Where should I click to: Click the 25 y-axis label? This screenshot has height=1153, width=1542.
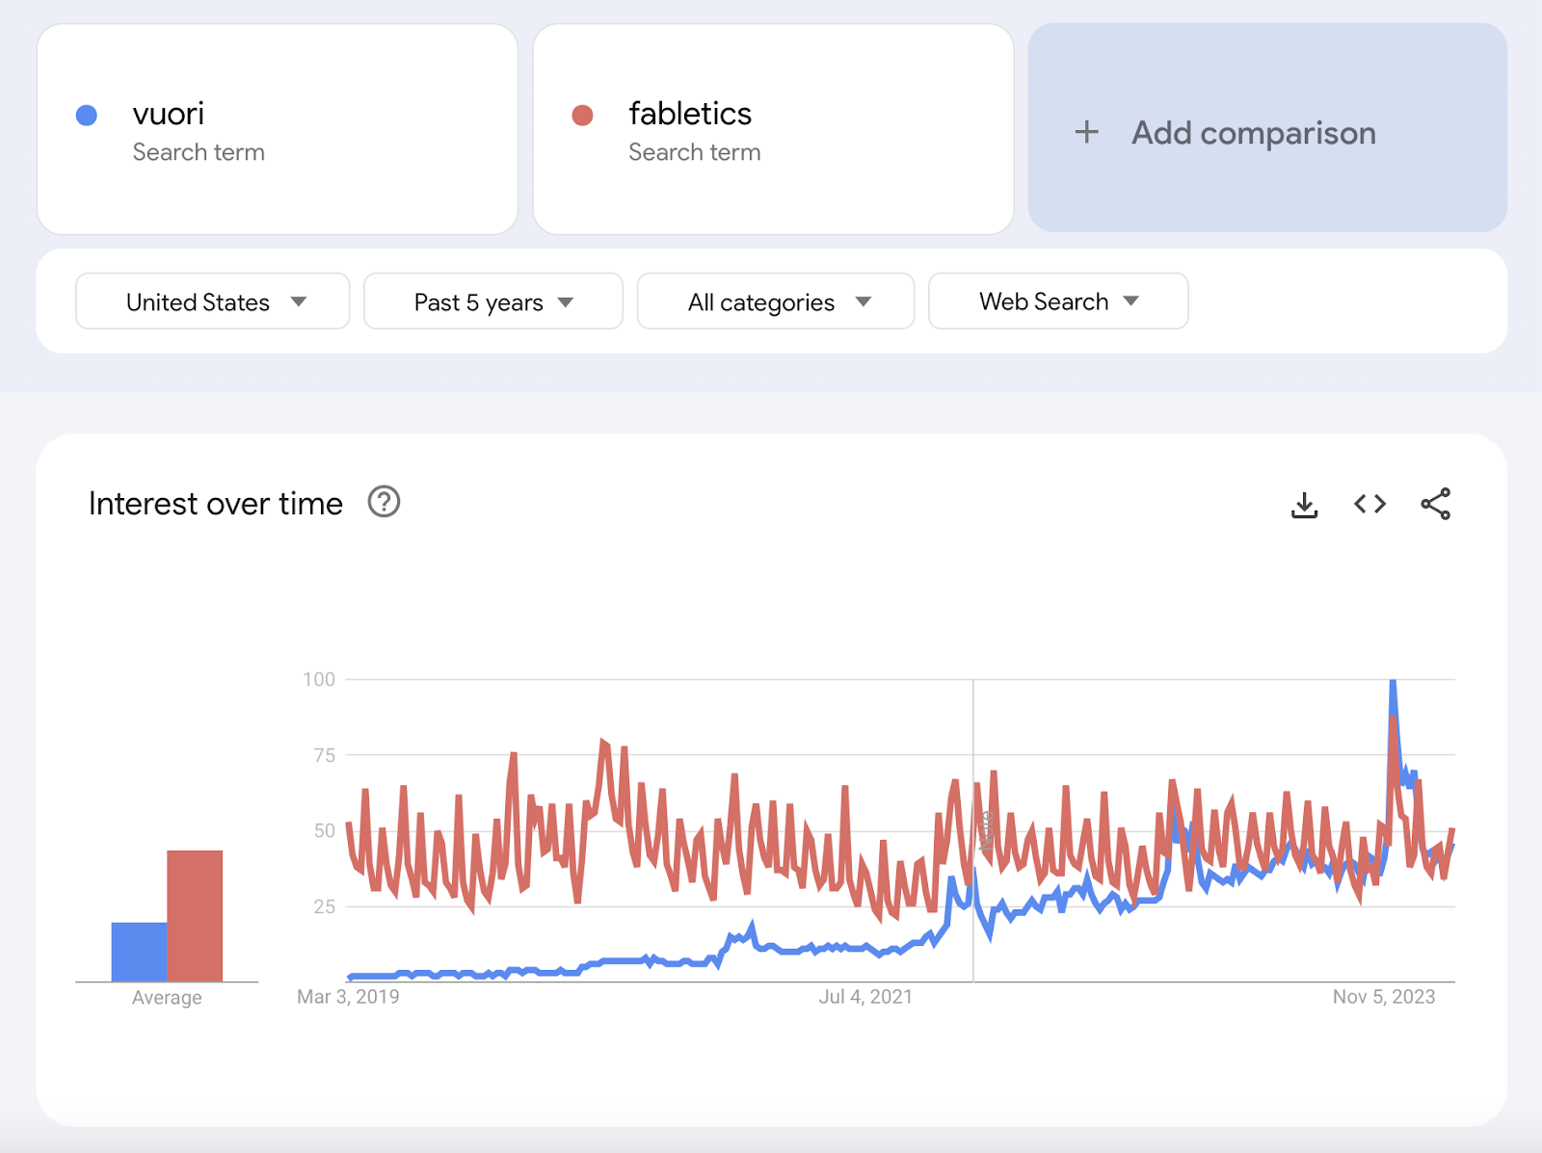325,906
